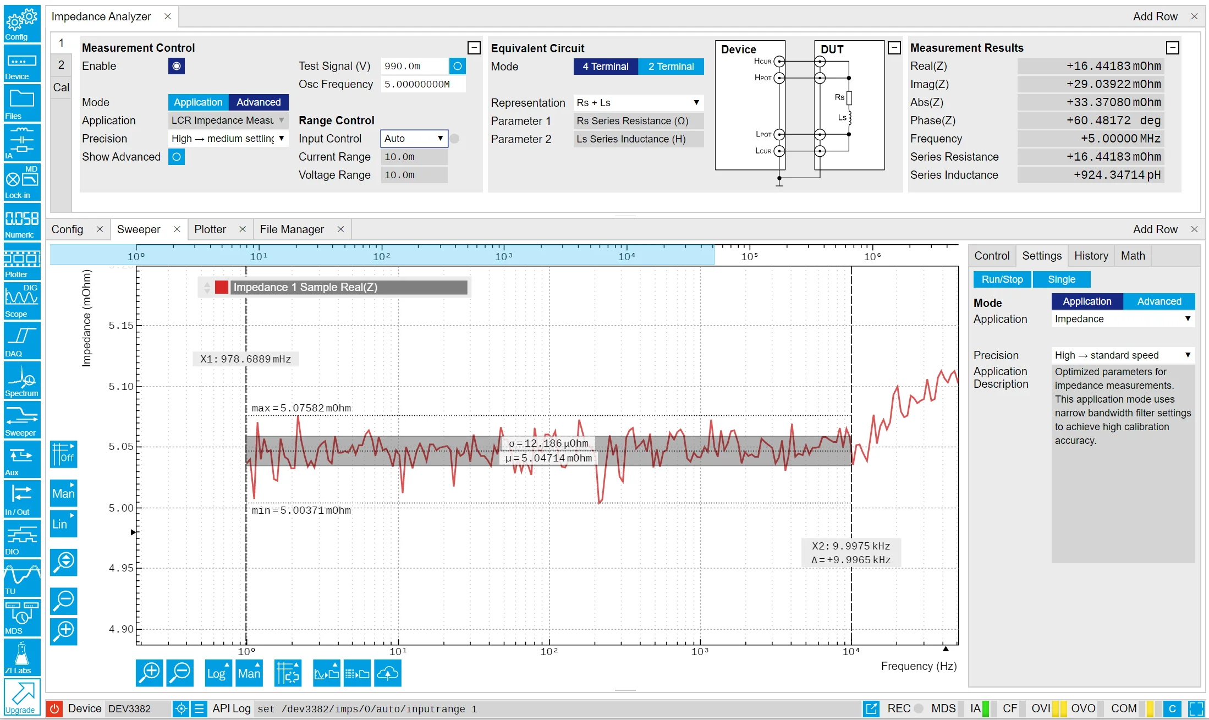Open the Representation Rs + Ls dropdown
The height and width of the screenshot is (720, 1209).
pos(639,103)
